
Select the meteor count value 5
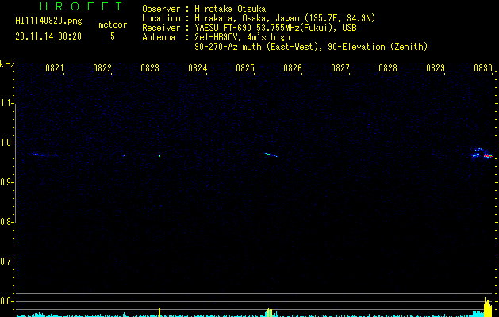[x=113, y=36]
